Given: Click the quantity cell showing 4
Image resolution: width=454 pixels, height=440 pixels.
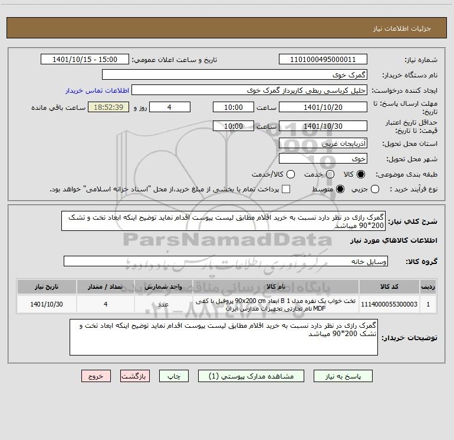Looking at the screenshot, I should click(106, 304).
